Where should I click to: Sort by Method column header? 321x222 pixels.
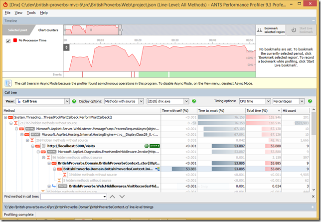tap(82, 111)
